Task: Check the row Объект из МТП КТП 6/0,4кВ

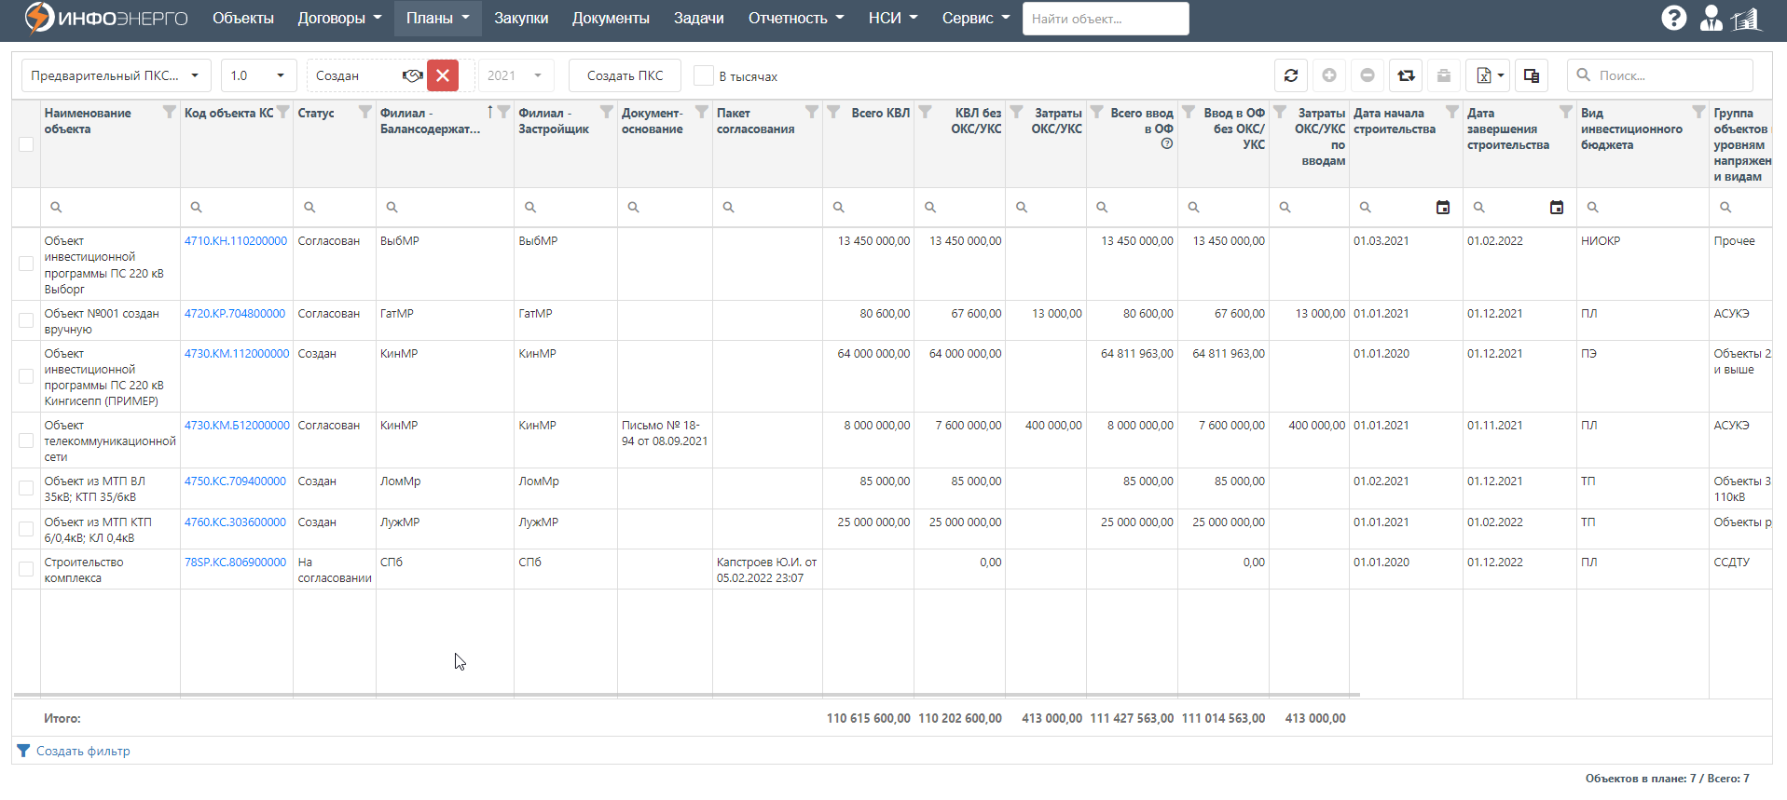Action: coord(26,529)
